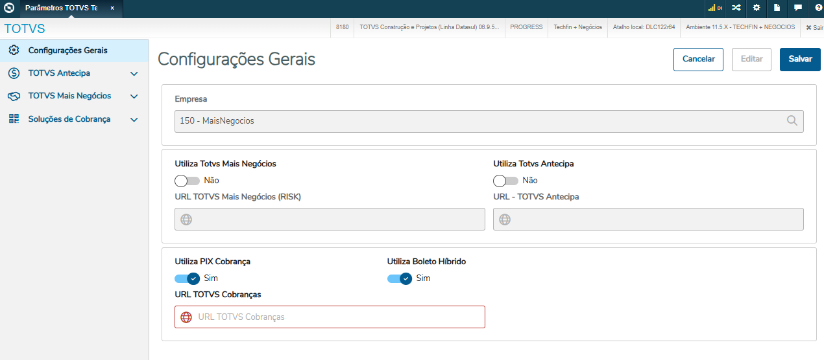Click the Cancelar button
This screenshot has width=824, height=360.
[x=698, y=59]
